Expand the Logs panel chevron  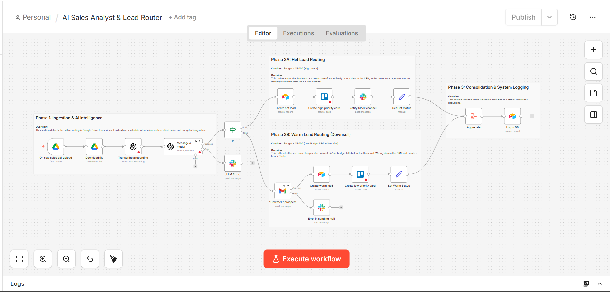(x=600, y=284)
